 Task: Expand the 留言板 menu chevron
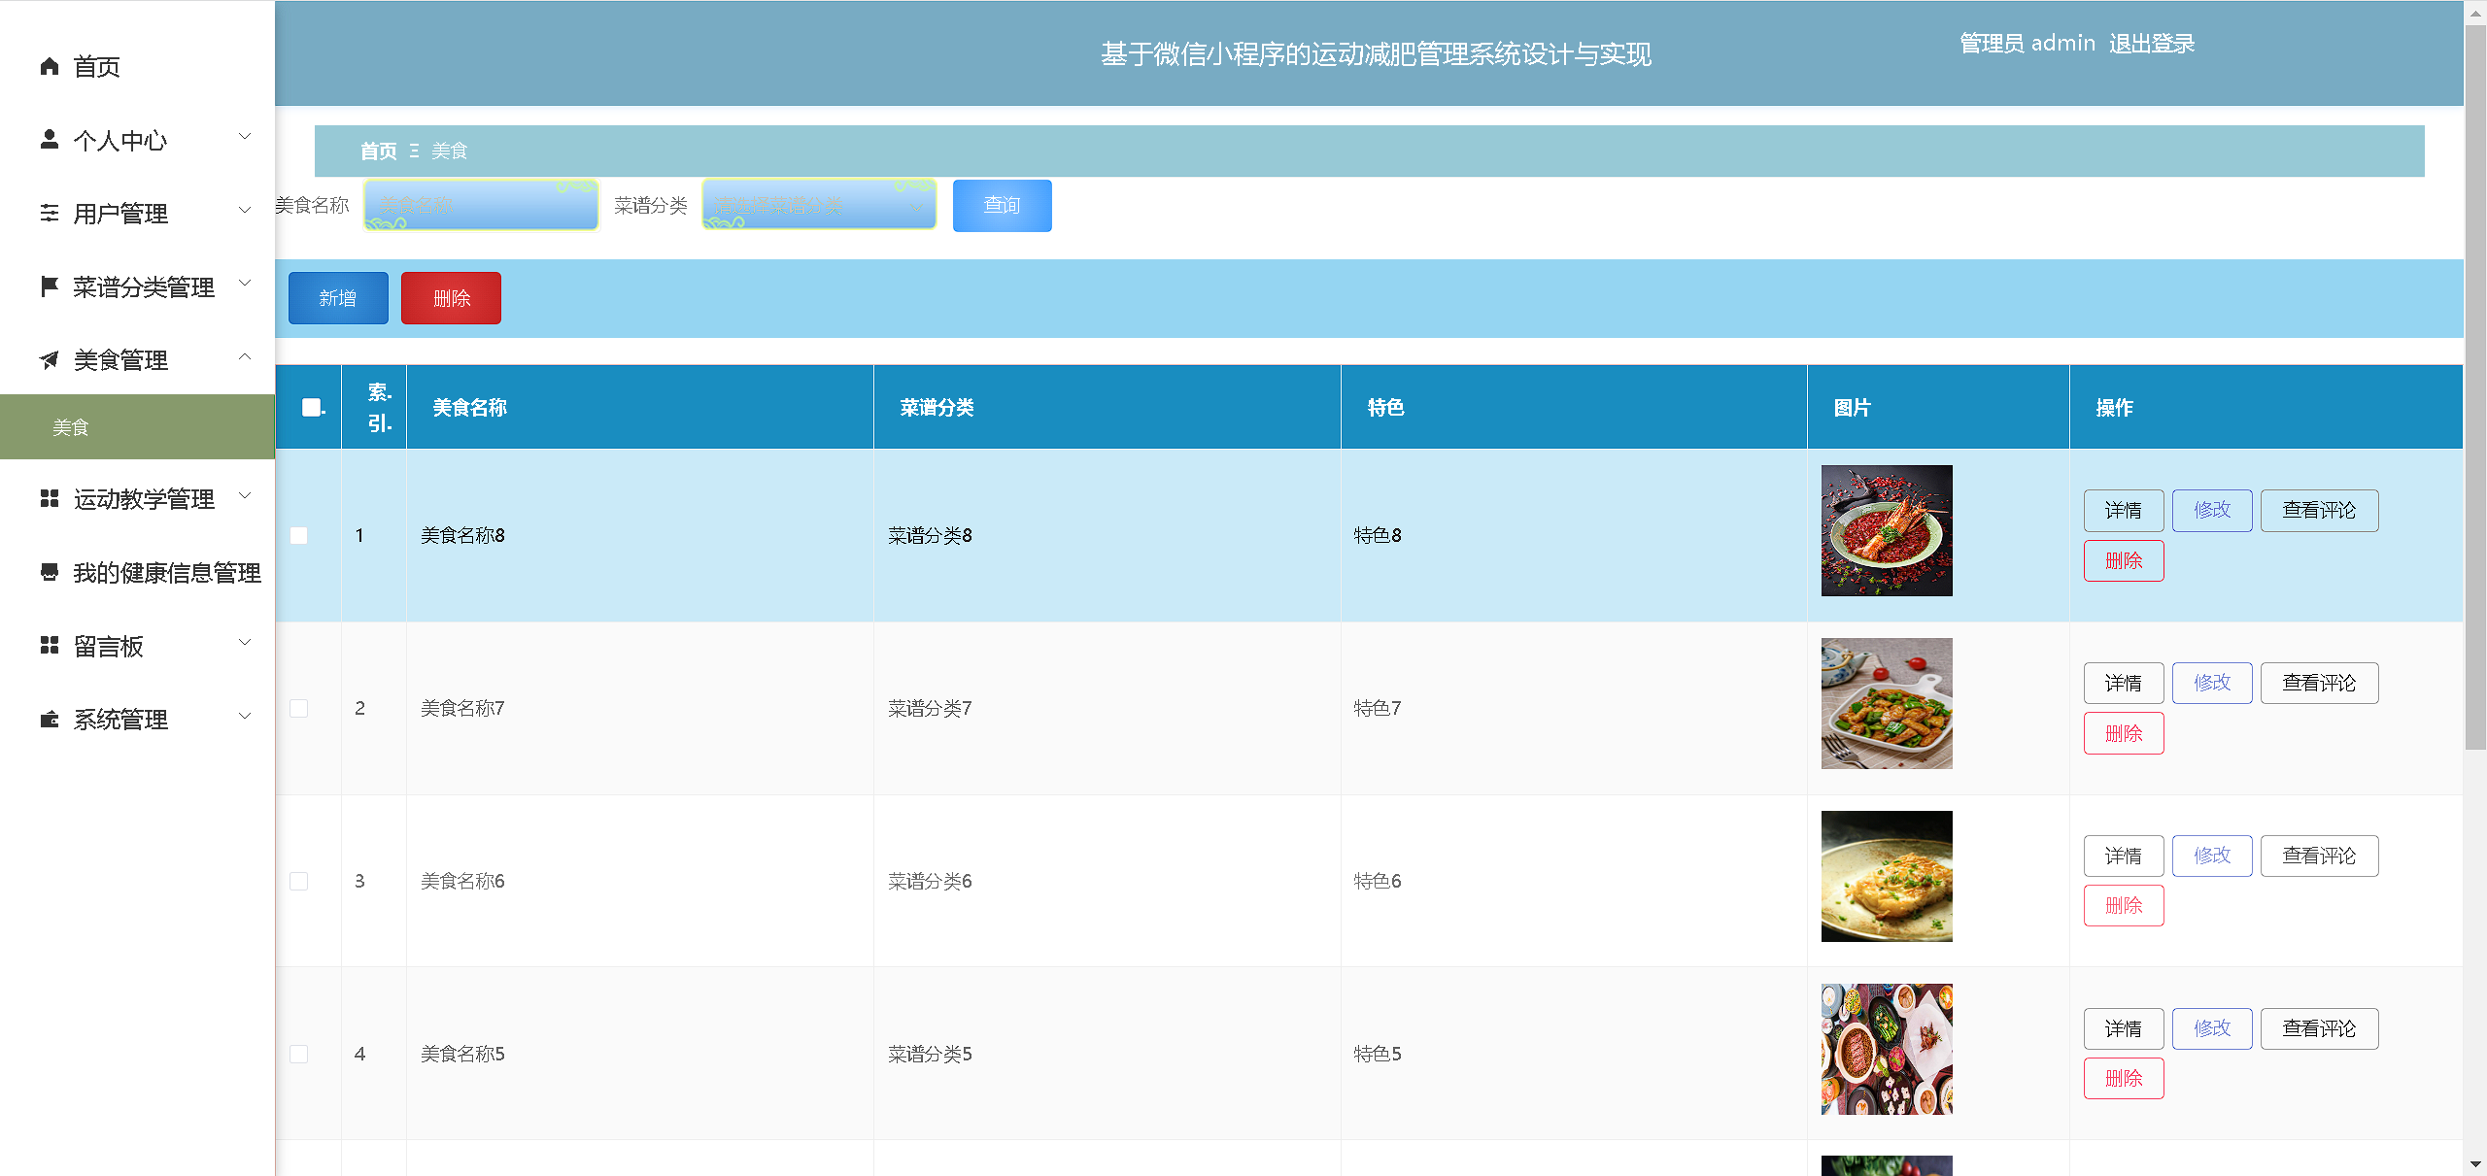click(246, 642)
